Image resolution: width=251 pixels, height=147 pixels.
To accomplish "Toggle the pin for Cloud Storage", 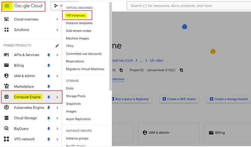I will [x=49, y=118].
